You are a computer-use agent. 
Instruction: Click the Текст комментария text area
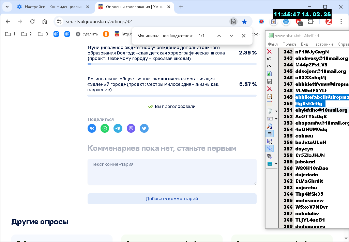(x=172, y=172)
